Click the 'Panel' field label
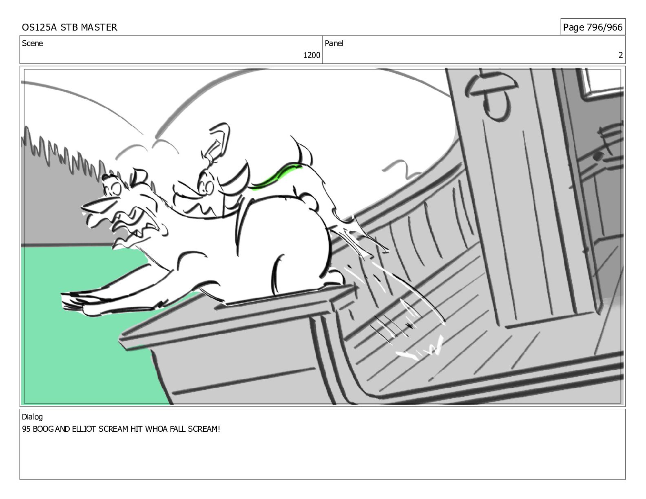646x499 pixels. pyautogui.click(x=334, y=43)
